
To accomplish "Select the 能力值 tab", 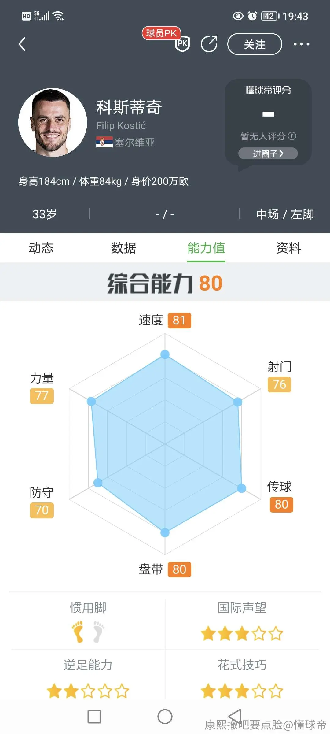I will pyautogui.click(x=206, y=248).
